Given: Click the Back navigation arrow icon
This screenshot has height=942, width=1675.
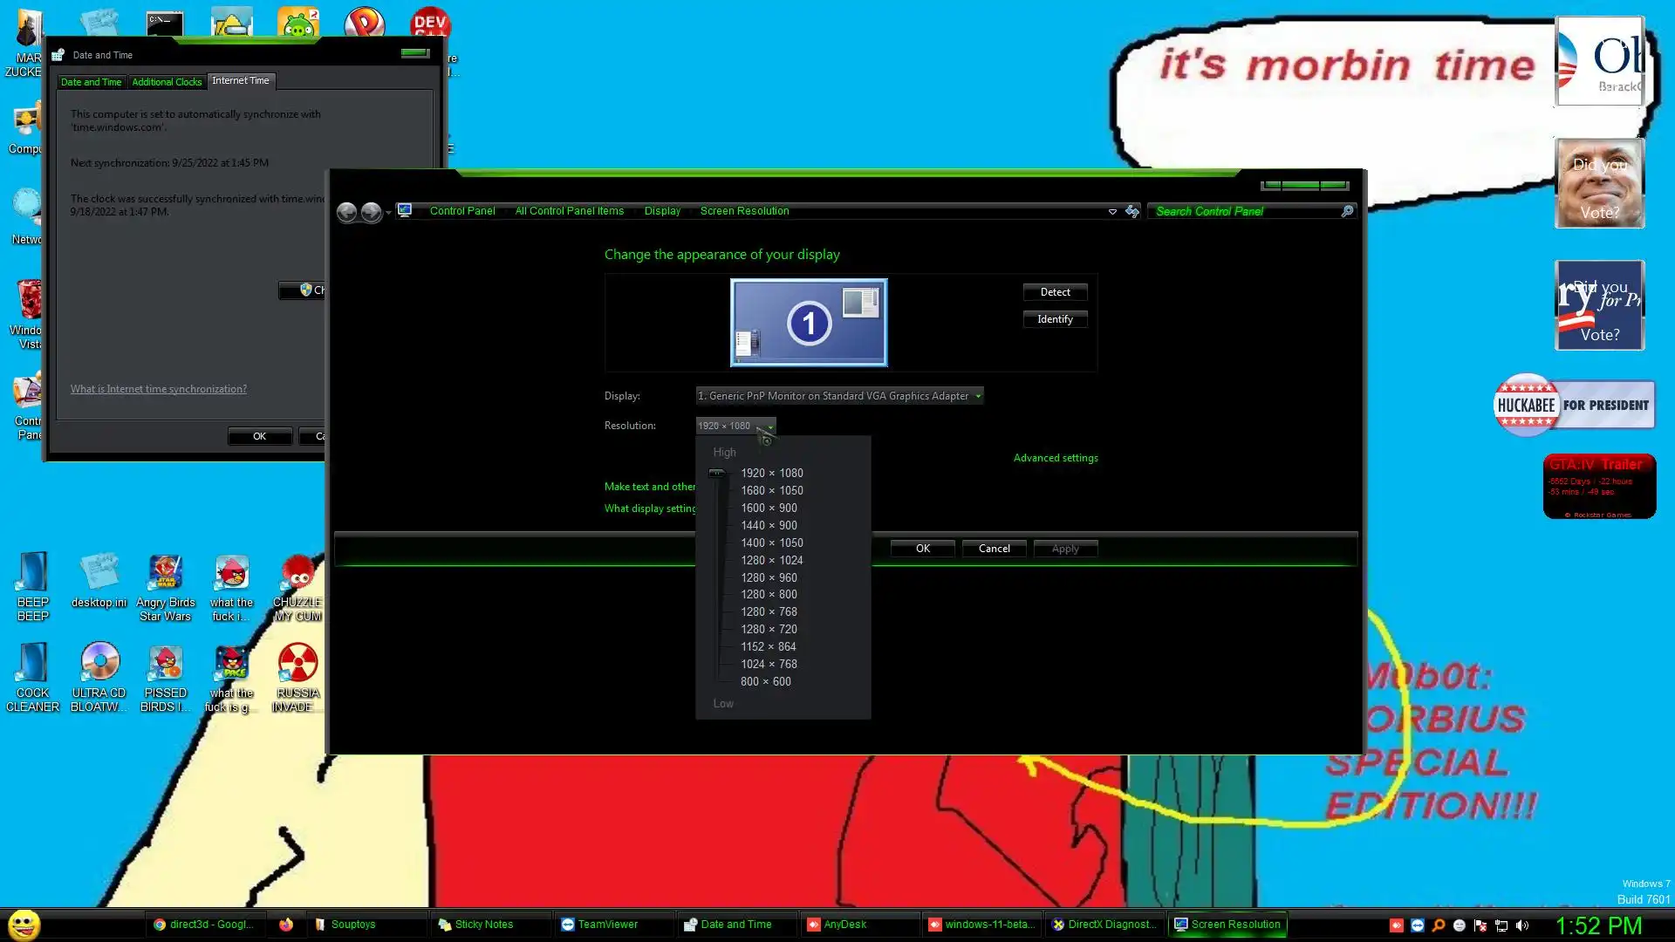Looking at the screenshot, I should coord(346,212).
